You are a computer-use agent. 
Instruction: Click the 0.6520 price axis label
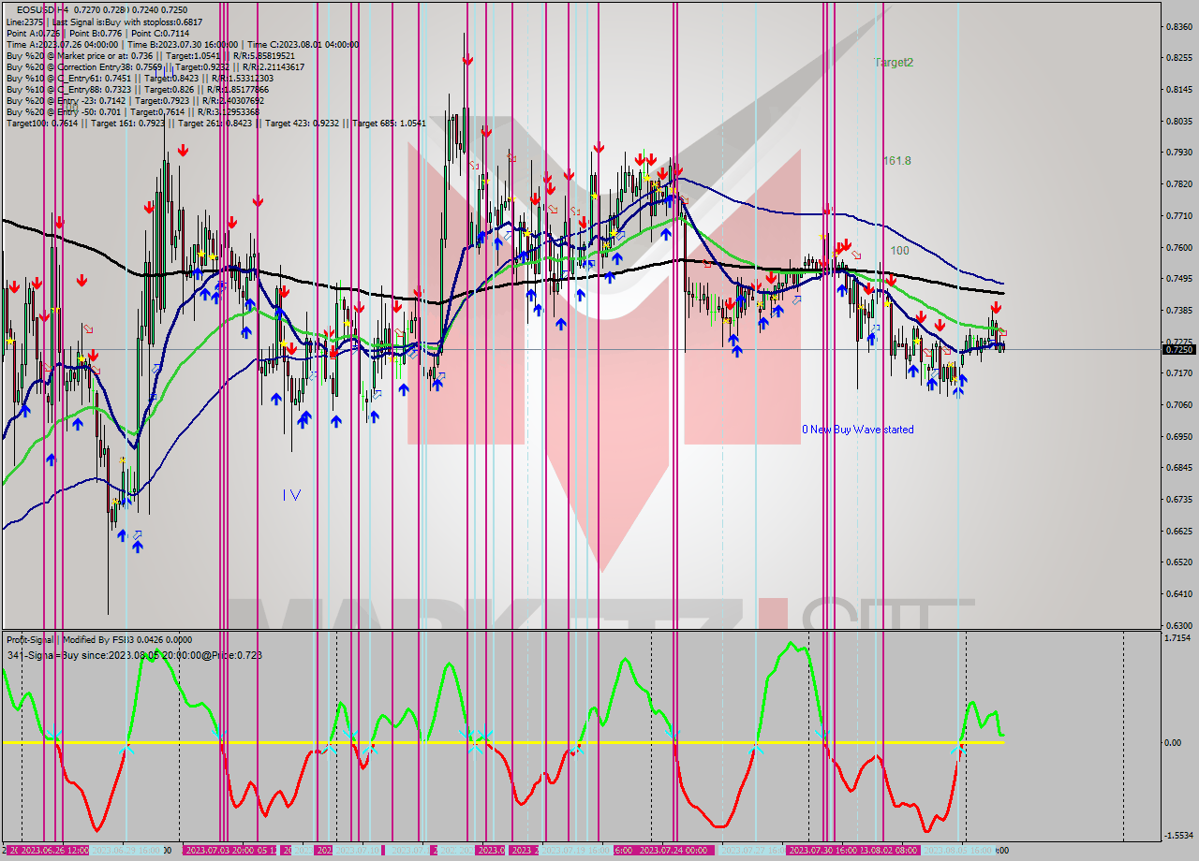pyautogui.click(x=1178, y=562)
